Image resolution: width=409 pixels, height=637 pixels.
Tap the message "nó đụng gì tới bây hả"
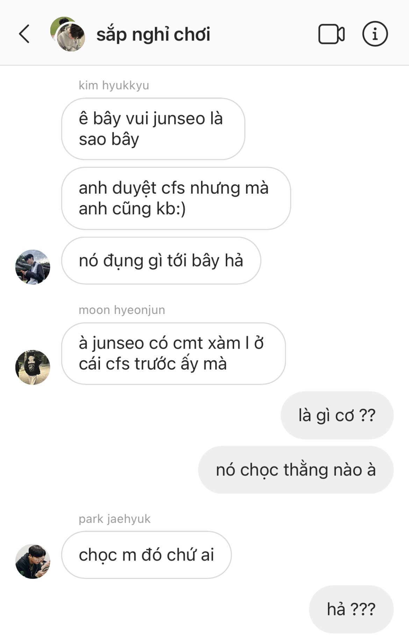161,260
